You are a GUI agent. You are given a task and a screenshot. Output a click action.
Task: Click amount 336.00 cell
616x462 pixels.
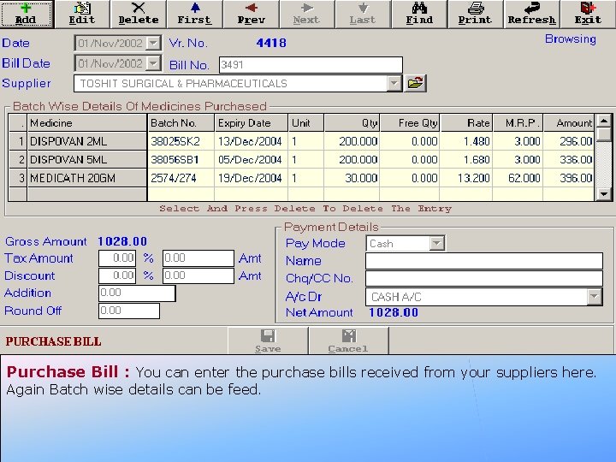pos(569,160)
